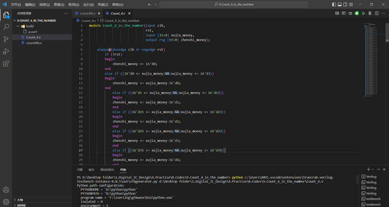This screenshot has width=389, height=207.
Task: Switch to the count4tb.v editor tab
Action: tap(88, 13)
